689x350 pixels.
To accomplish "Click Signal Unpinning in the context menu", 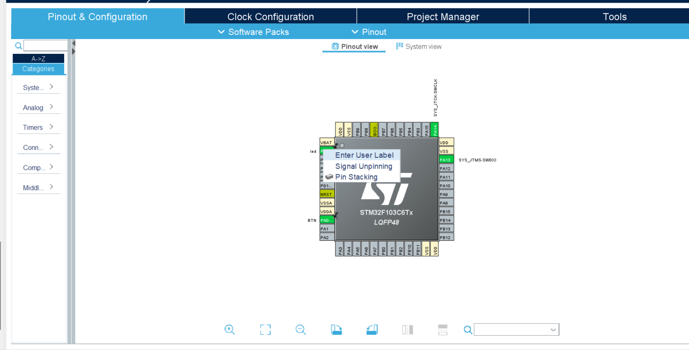I will pos(364,166).
